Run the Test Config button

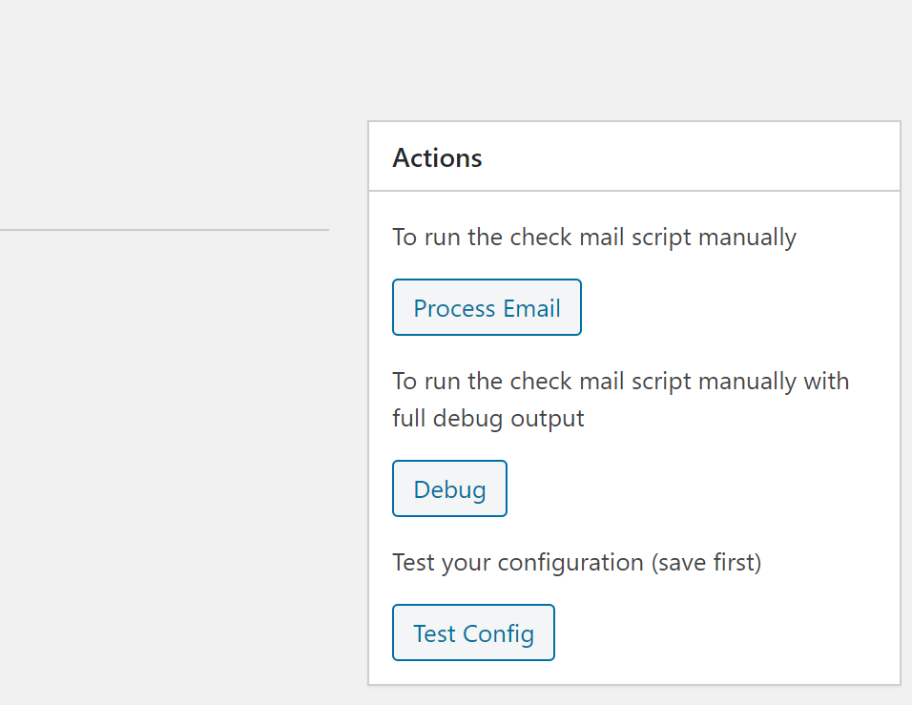click(x=473, y=633)
